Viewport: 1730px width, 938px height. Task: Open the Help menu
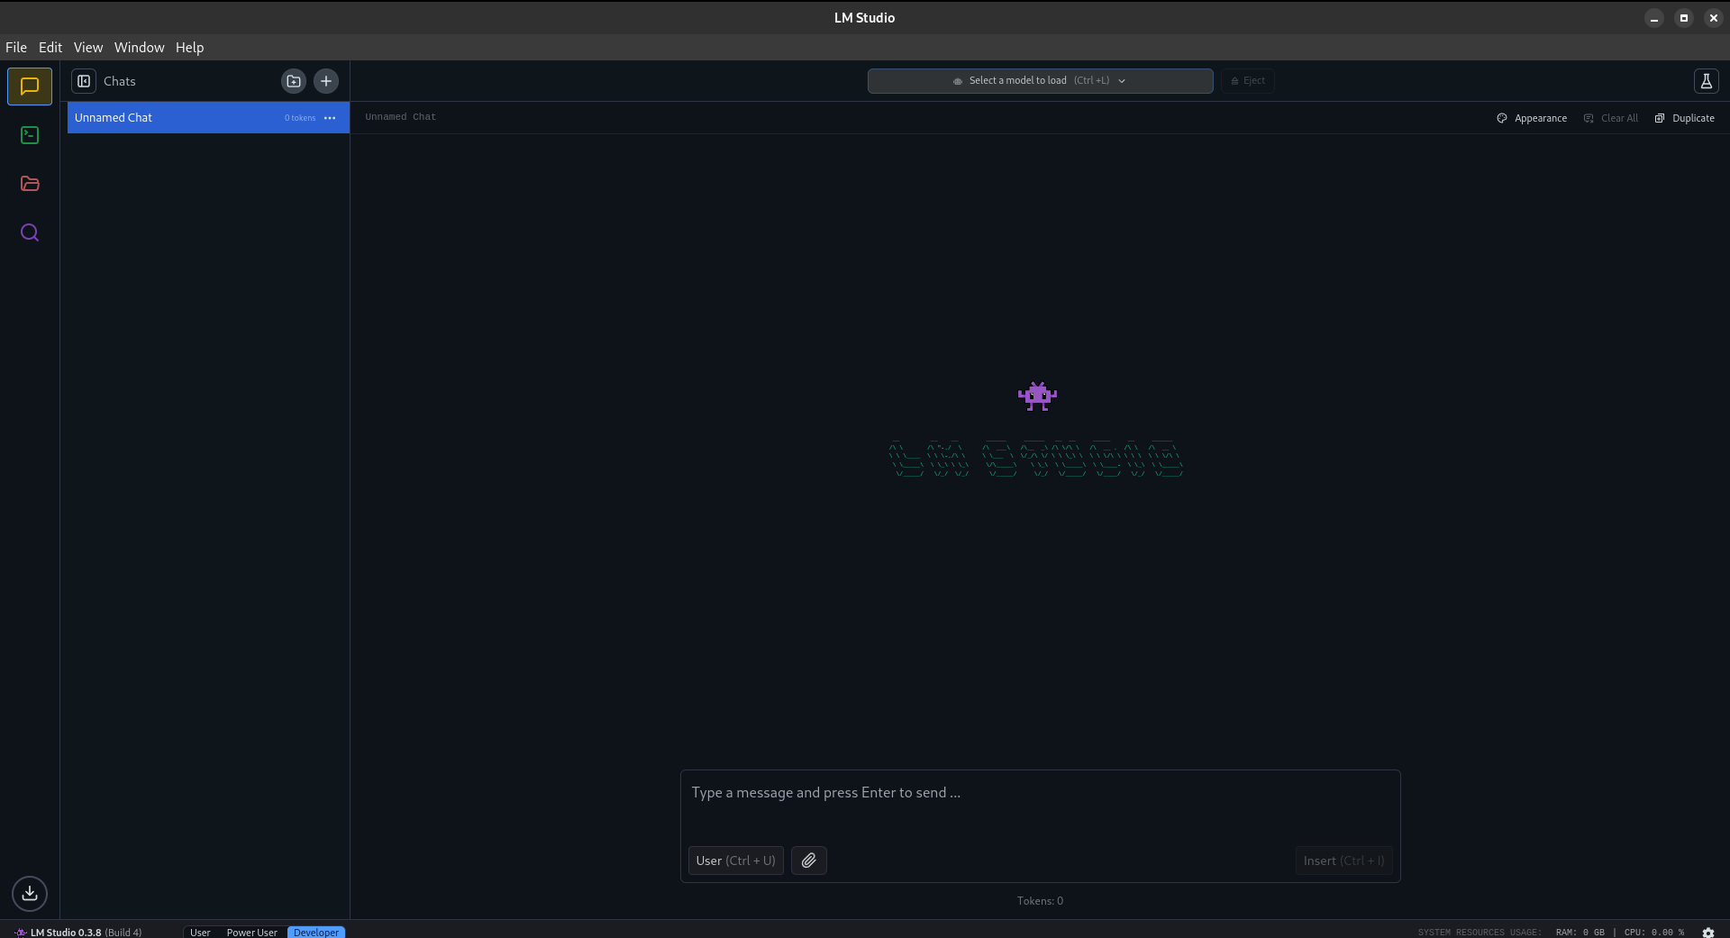point(189,48)
